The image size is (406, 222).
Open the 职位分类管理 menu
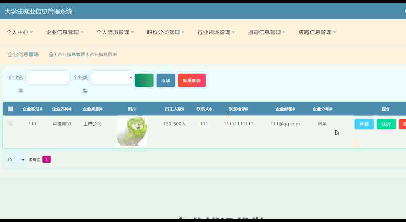point(166,32)
